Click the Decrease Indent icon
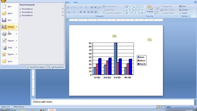Image resolution: width=197 pixels, height=111 pixels. [92, 8]
